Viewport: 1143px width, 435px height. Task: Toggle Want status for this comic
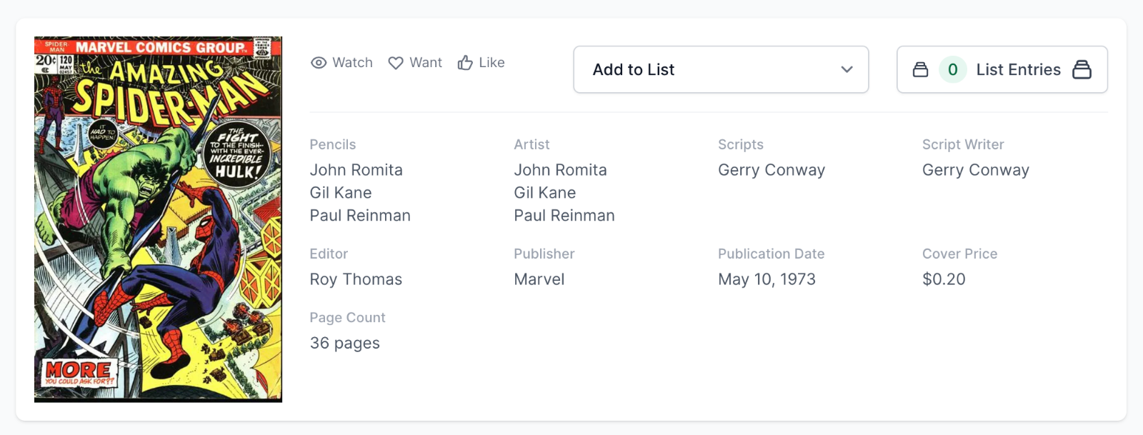point(416,63)
